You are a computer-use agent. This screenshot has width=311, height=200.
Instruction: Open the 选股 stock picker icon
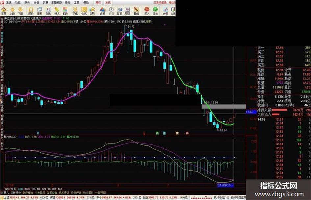(92, 11)
